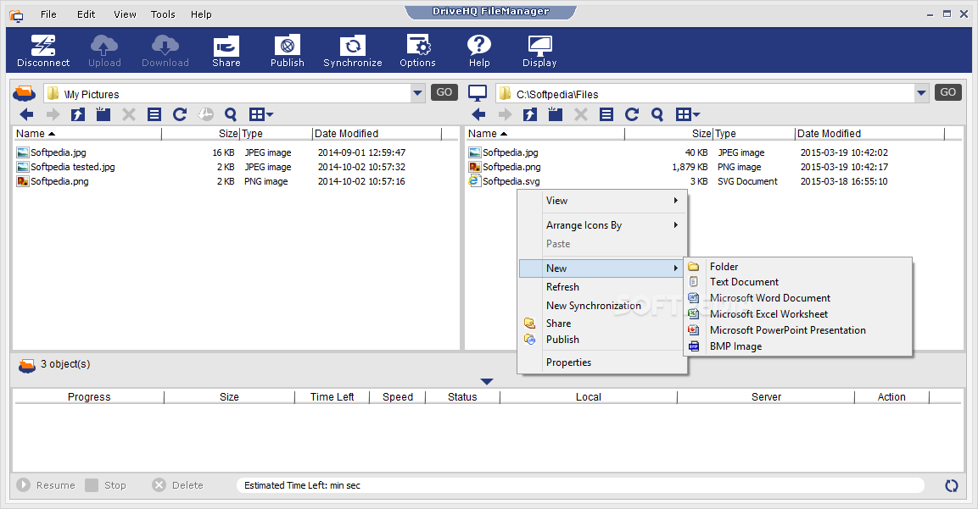Create new folder in remote pane toolbar
The width and height of the screenshot is (978, 509).
tap(103, 114)
